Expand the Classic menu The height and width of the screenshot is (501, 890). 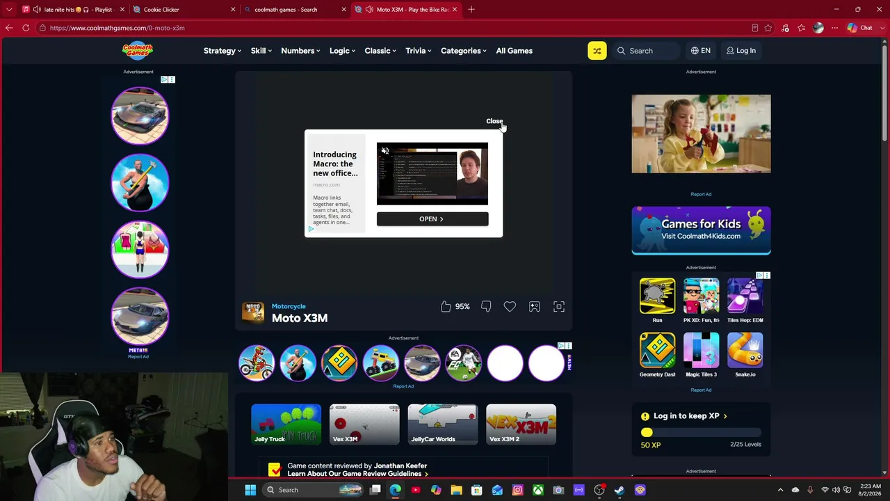tap(380, 51)
